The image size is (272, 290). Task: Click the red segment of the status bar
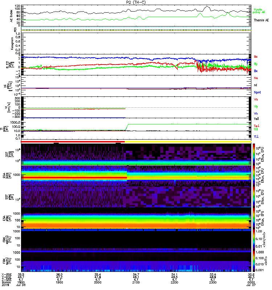[73, 142]
